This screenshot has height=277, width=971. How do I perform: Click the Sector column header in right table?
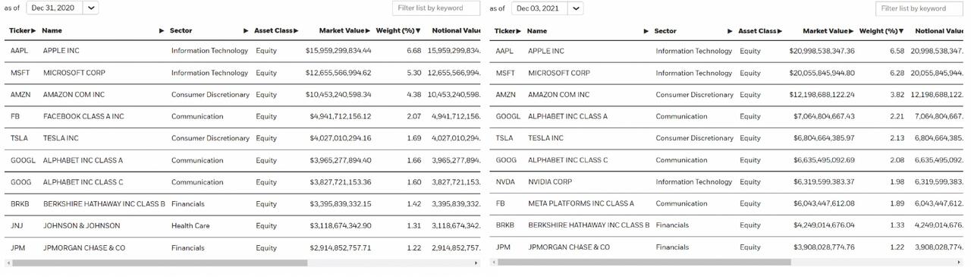tap(665, 31)
